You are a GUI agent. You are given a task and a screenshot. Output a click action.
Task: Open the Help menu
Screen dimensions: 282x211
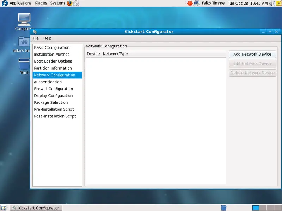(47, 38)
